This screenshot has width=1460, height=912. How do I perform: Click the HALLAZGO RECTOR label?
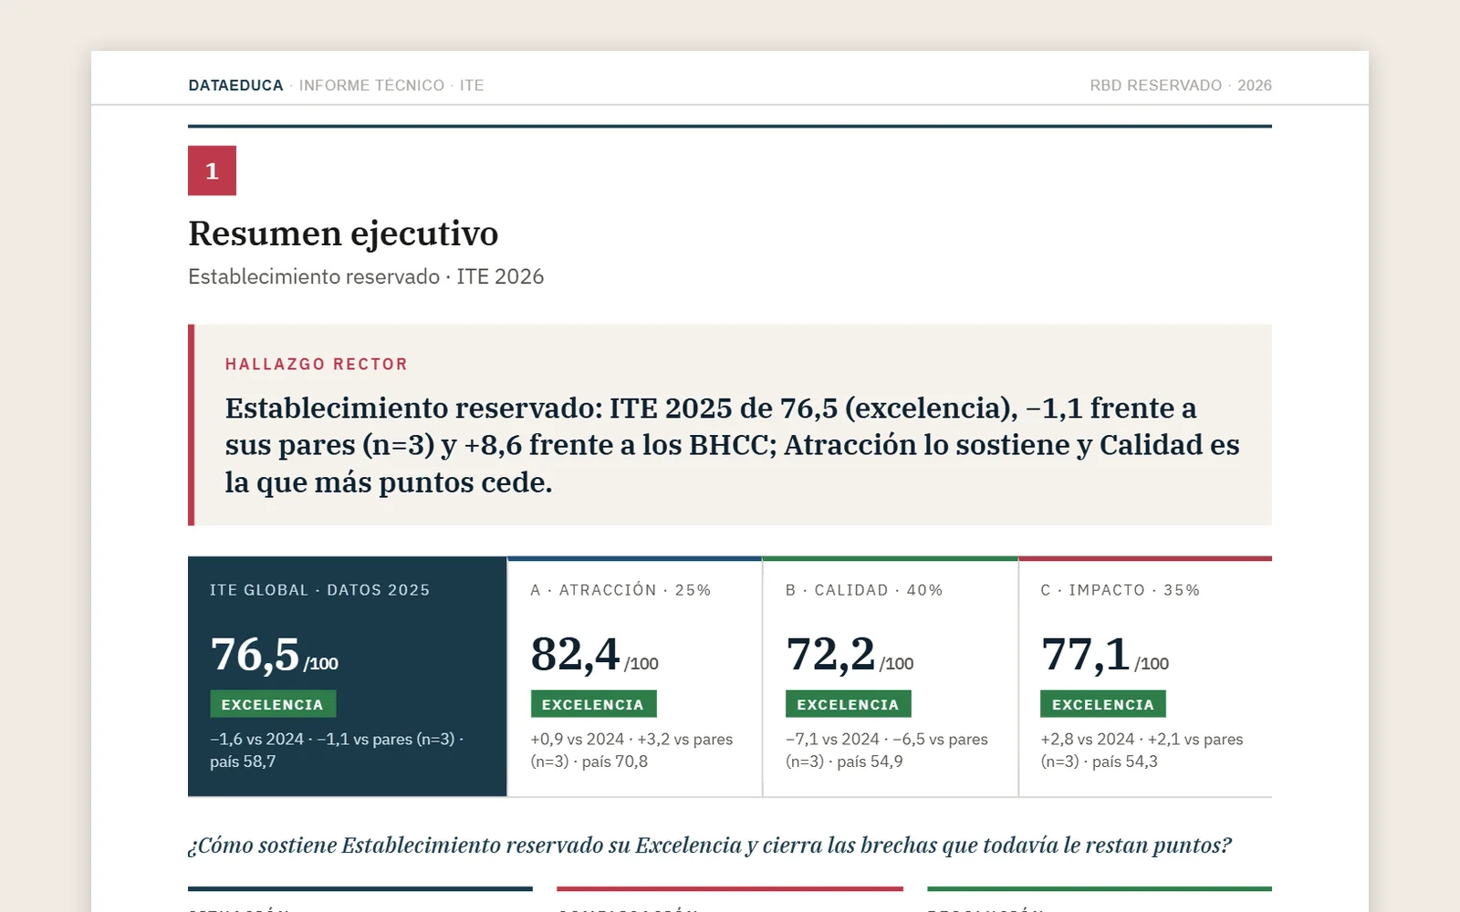coord(316,364)
